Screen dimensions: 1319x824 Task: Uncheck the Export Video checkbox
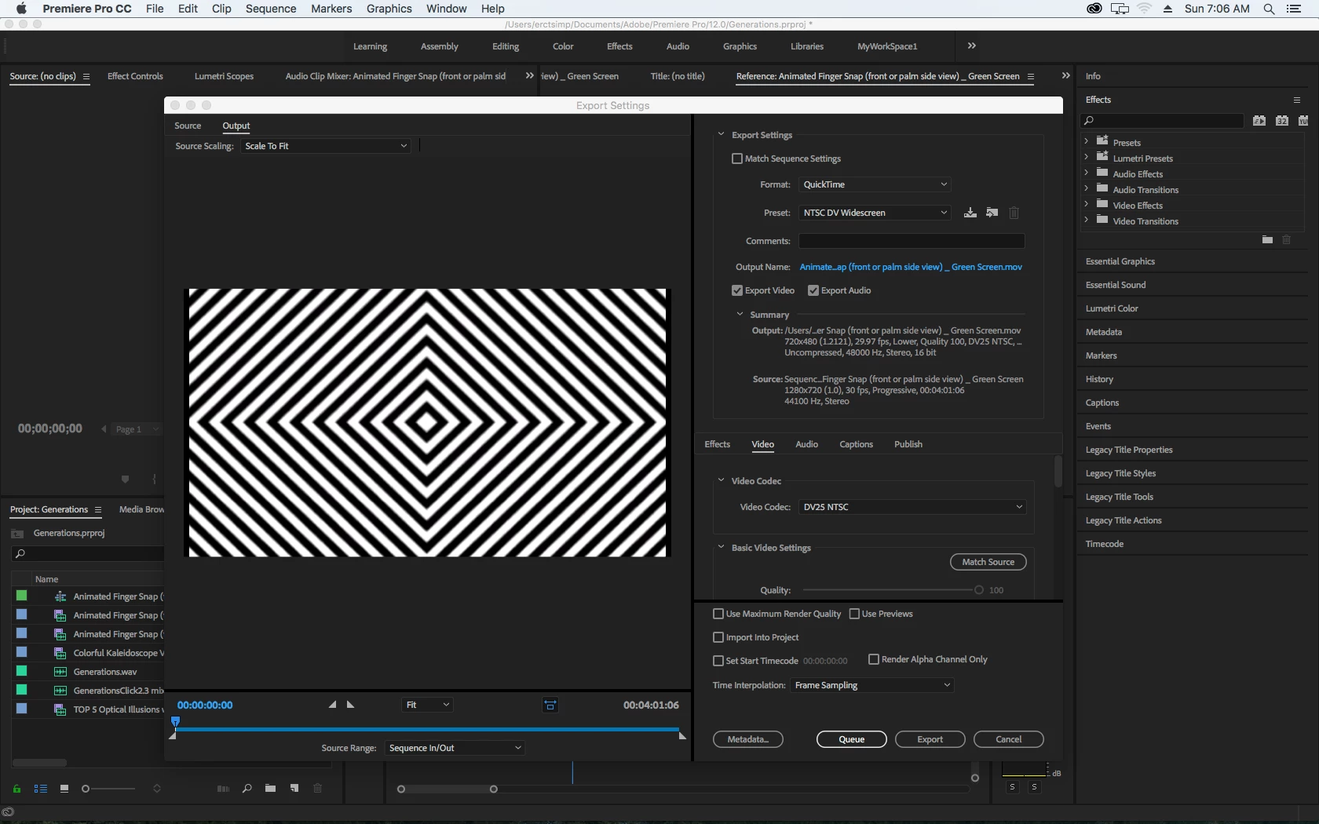click(x=736, y=290)
